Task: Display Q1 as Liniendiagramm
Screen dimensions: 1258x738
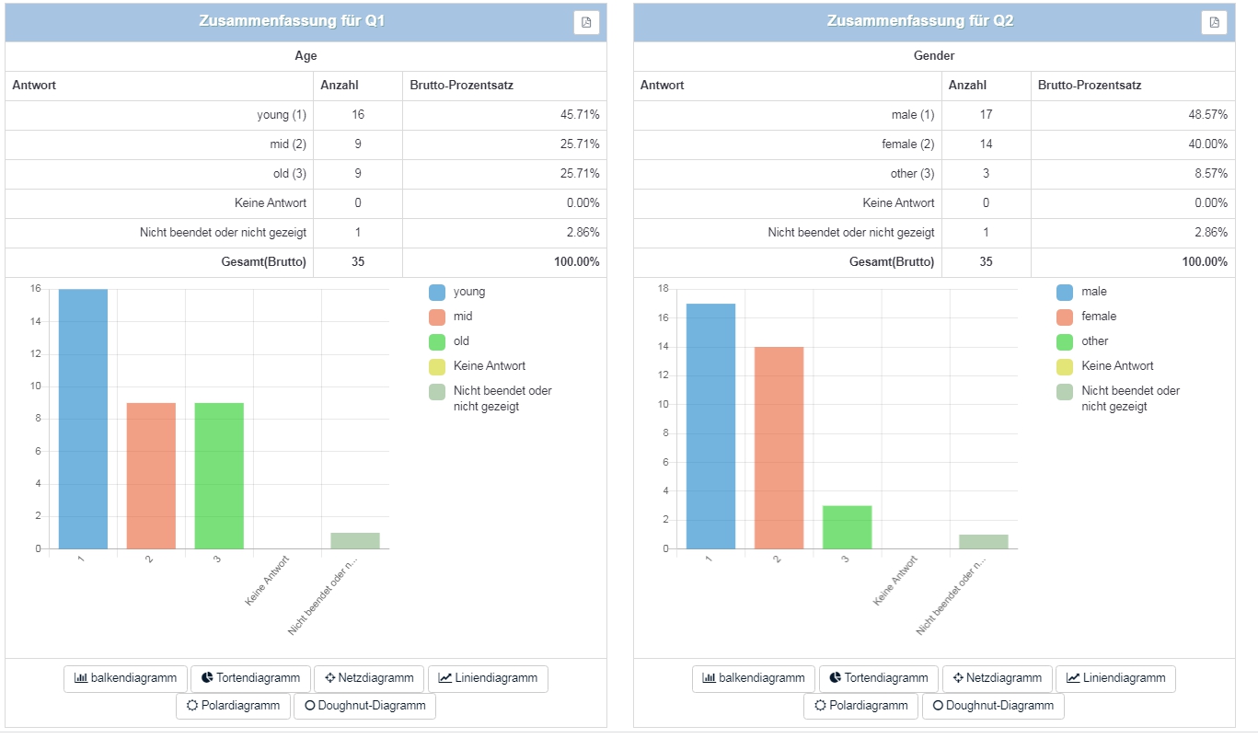Action: point(488,678)
